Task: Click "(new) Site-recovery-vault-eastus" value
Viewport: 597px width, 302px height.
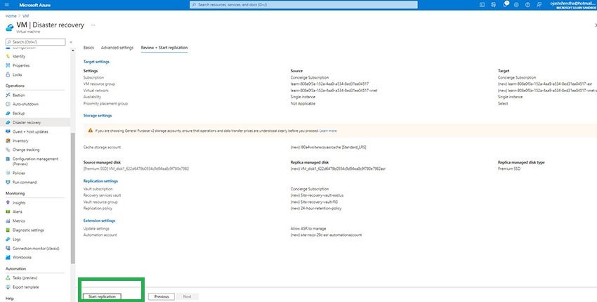Action: point(317,195)
